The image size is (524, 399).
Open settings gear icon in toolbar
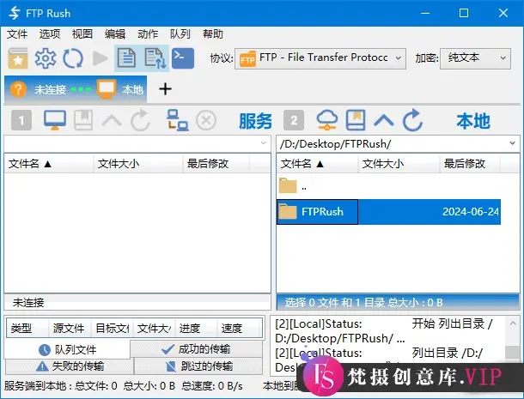point(46,58)
